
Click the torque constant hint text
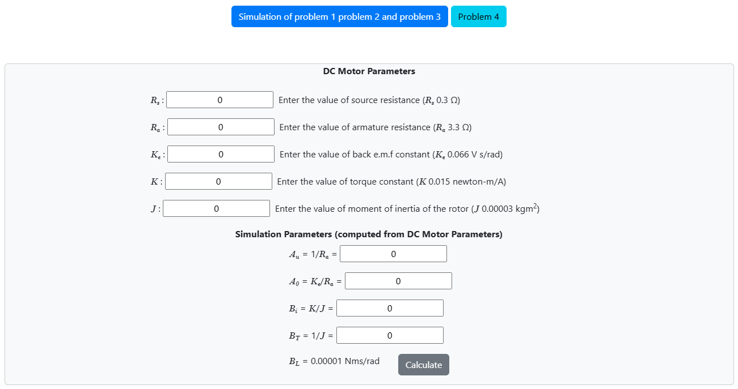point(391,182)
